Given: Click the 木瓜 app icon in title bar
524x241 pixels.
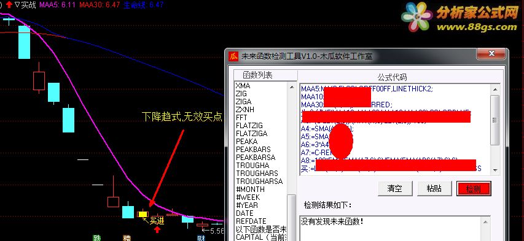Looking at the screenshot, I should [233, 56].
